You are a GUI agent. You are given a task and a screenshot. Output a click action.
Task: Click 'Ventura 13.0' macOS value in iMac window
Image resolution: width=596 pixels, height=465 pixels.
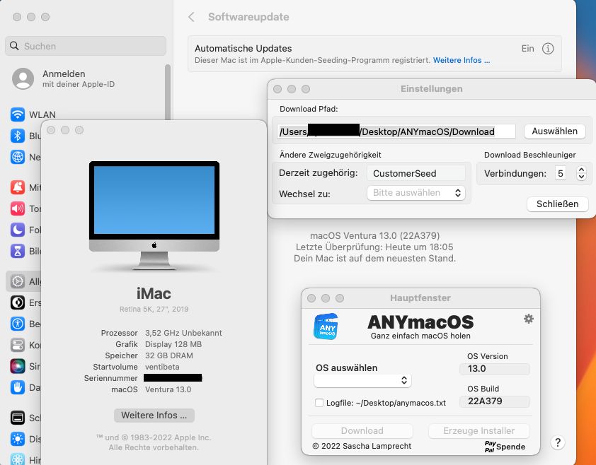[168, 389]
